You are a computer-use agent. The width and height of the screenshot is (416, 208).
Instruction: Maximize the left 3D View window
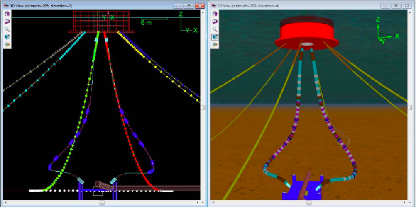point(189,6)
